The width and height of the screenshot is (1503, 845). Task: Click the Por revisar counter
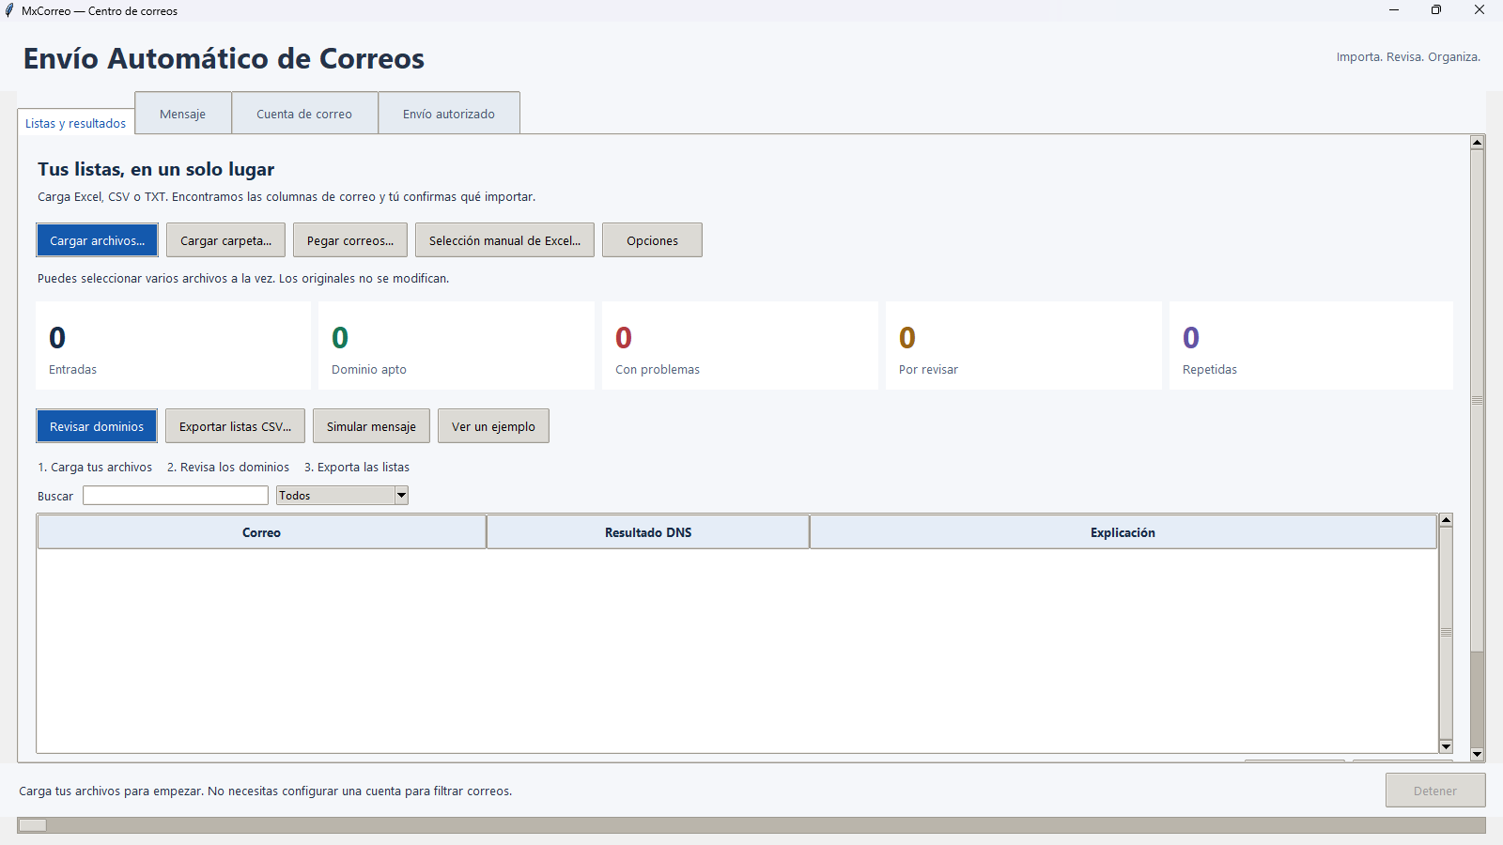(x=1024, y=346)
